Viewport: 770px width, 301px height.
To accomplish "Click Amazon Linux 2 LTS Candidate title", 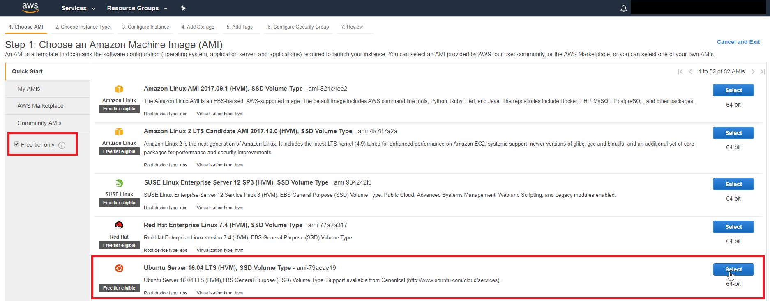I will 248,131.
